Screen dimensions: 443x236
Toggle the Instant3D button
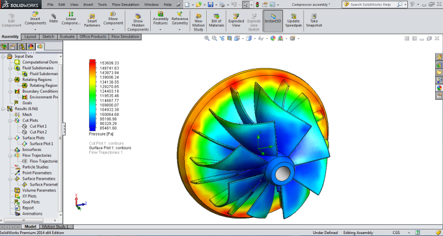click(273, 21)
